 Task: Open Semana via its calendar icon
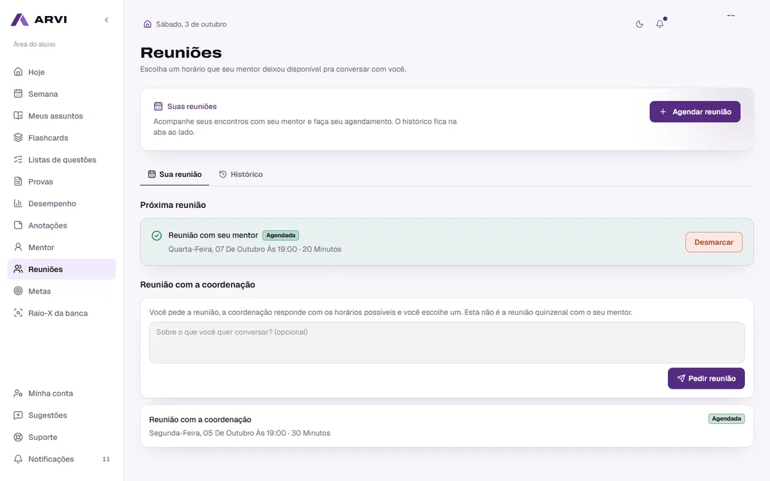point(18,94)
